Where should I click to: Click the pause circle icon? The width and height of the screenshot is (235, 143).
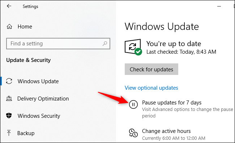[x=133, y=104]
